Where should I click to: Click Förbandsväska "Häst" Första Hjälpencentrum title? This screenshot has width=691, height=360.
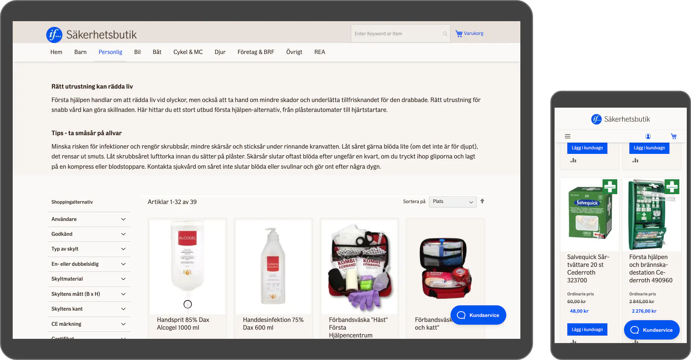tap(358, 328)
